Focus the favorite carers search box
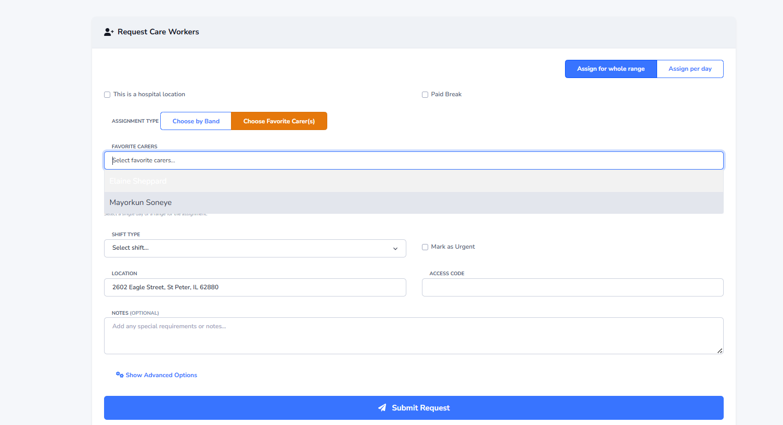This screenshot has width=783, height=425. point(414,160)
